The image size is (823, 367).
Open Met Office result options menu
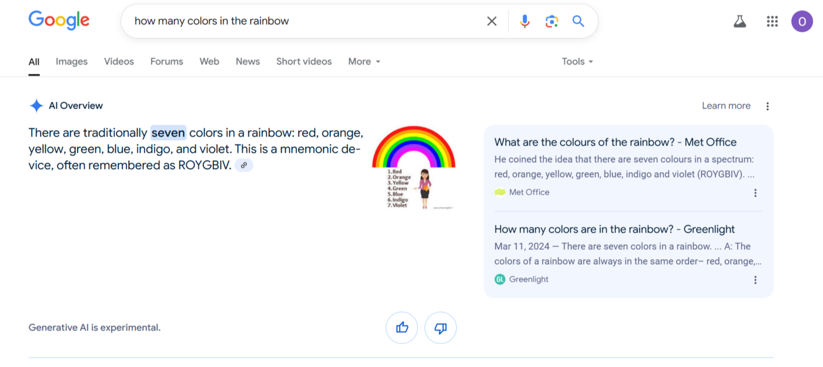tap(755, 193)
